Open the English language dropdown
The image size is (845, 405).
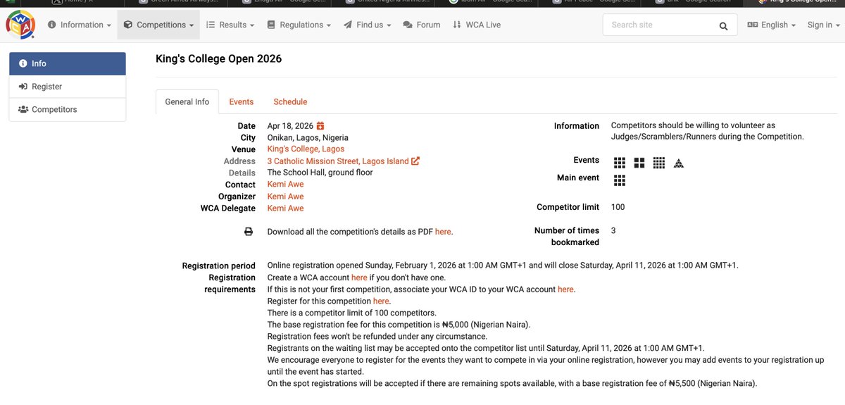click(772, 25)
